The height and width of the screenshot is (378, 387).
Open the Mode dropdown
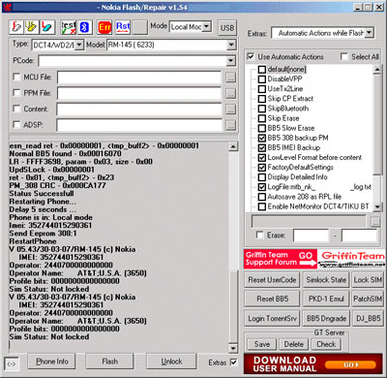point(207,26)
